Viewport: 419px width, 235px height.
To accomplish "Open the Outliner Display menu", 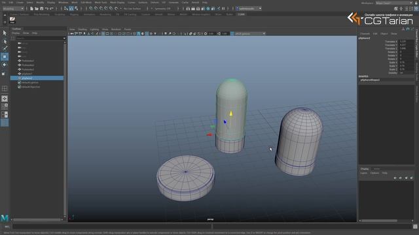I will 16,33.
